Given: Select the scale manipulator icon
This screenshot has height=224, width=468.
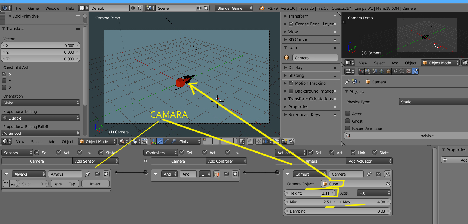Looking at the screenshot, I should 173,141.
